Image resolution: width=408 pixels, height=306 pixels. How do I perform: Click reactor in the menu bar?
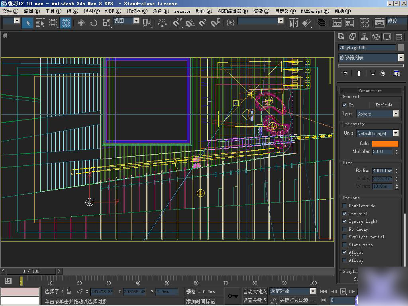coord(182,11)
